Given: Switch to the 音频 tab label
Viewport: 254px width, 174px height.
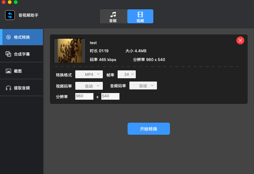Looking at the screenshot, I should coord(113,21).
